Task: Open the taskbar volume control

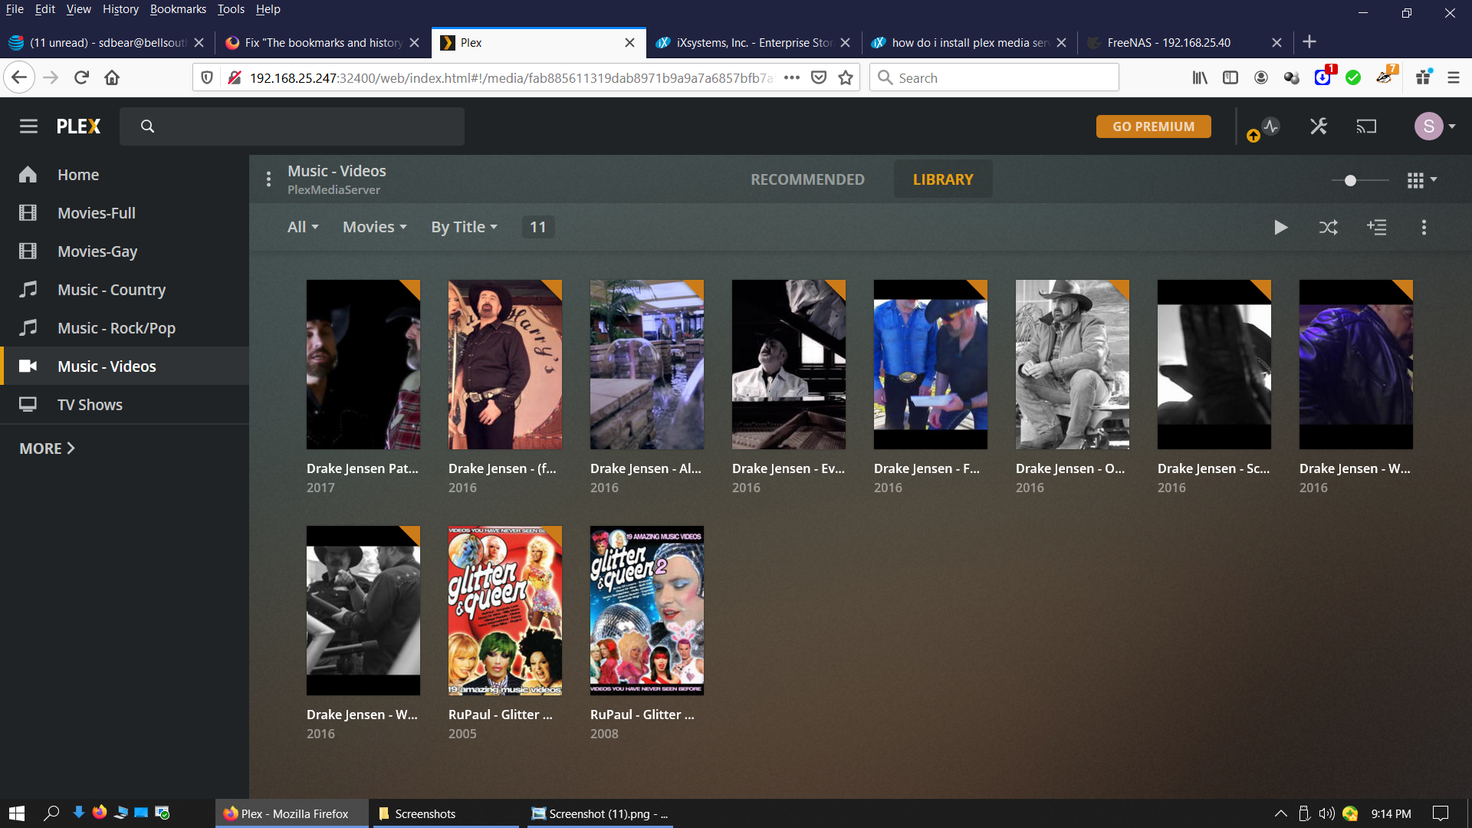Action: pos(1327,813)
